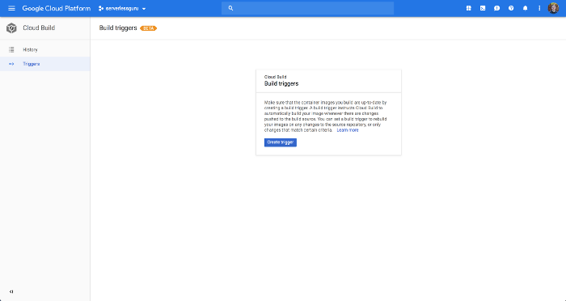The height and width of the screenshot is (301, 566).
Task: Click the Cloud Build hexagon icon
Action: [11, 28]
